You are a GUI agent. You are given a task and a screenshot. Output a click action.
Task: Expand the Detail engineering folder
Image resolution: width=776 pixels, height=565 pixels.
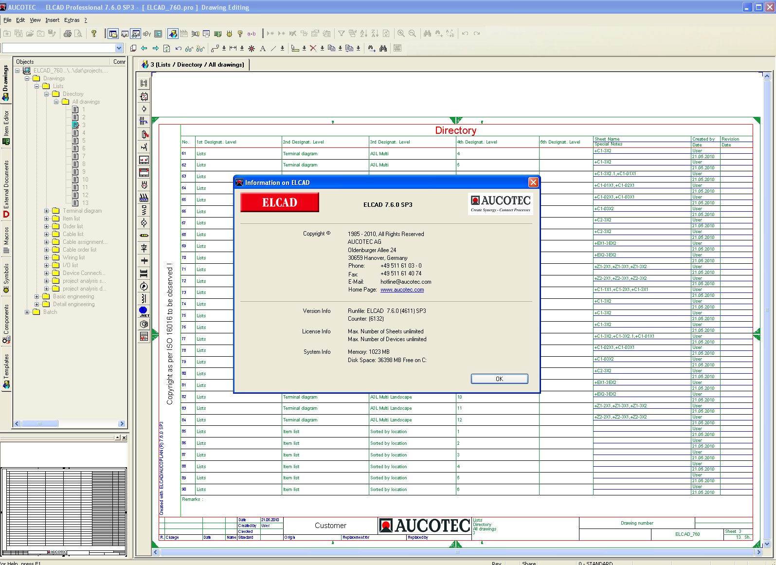tap(37, 305)
